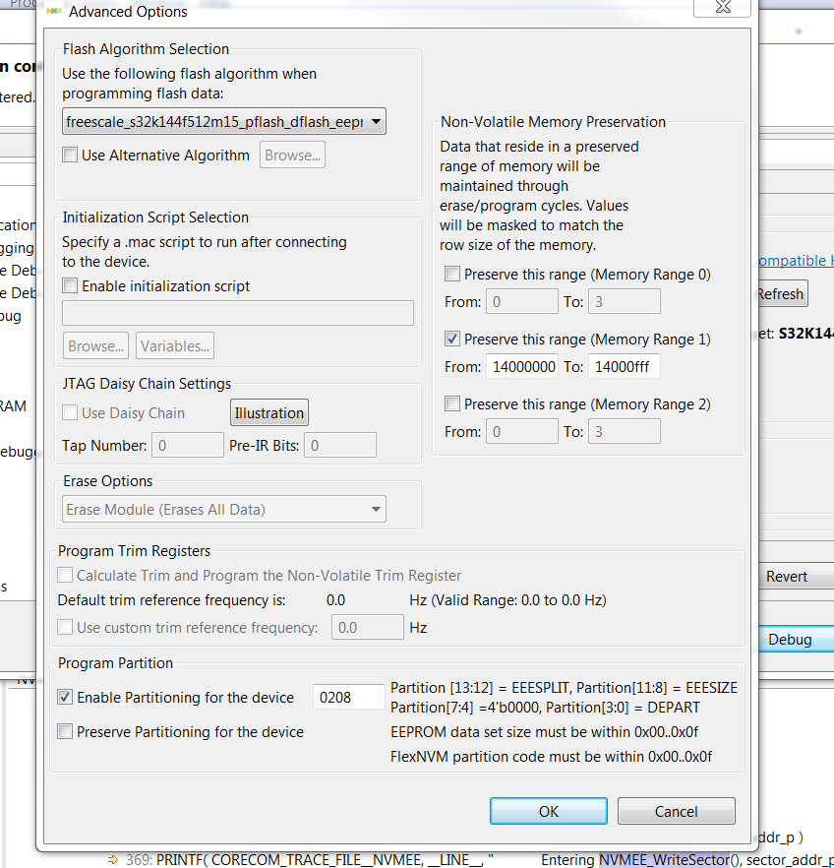
Task: Click the Debug button
Action: pyautogui.click(x=792, y=639)
